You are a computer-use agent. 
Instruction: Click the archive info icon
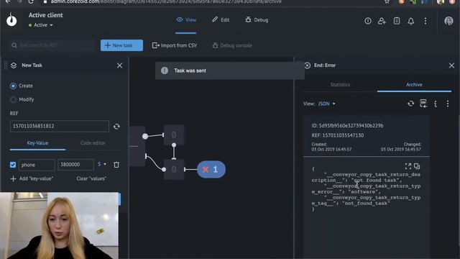[436, 104]
